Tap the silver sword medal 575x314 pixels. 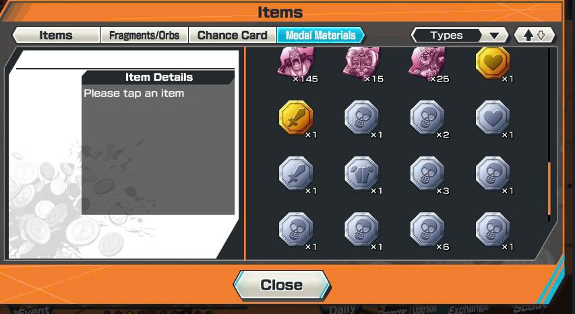click(x=295, y=174)
